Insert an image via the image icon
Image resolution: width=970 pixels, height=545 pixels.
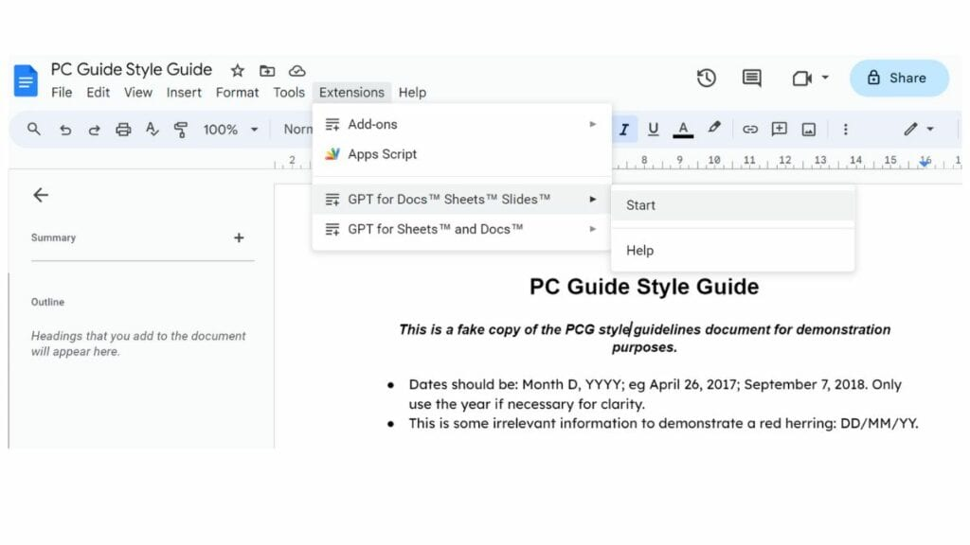click(x=807, y=129)
